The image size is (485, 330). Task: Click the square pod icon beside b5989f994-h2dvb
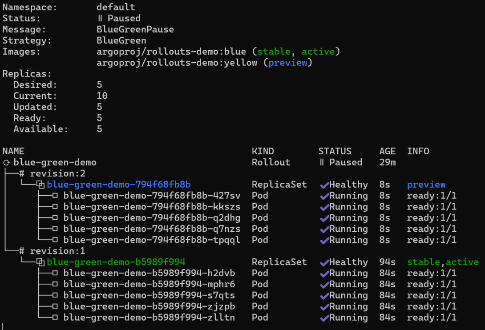coord(55,273)
